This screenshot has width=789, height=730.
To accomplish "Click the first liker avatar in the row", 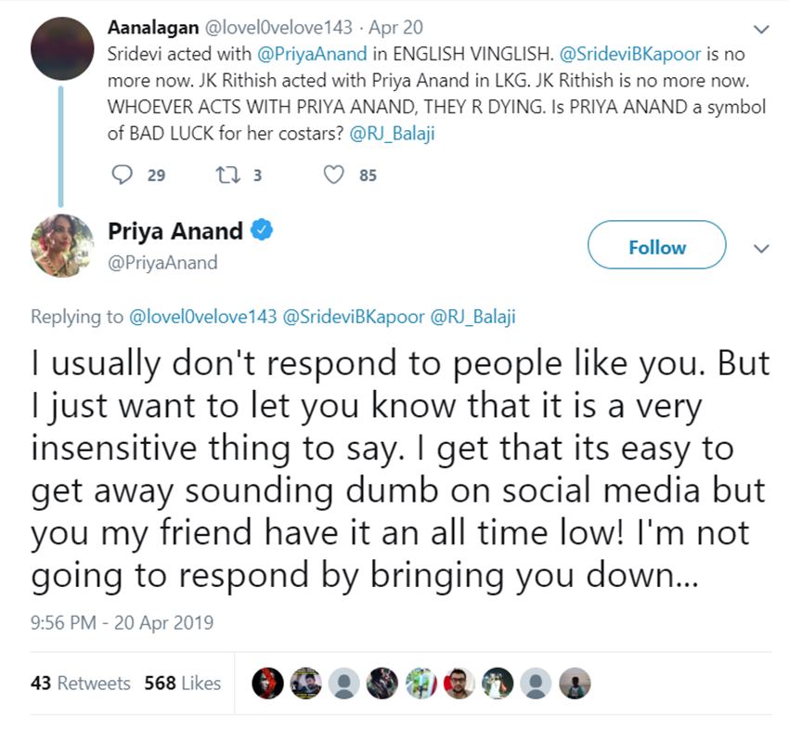I will [x=267, y=684].
